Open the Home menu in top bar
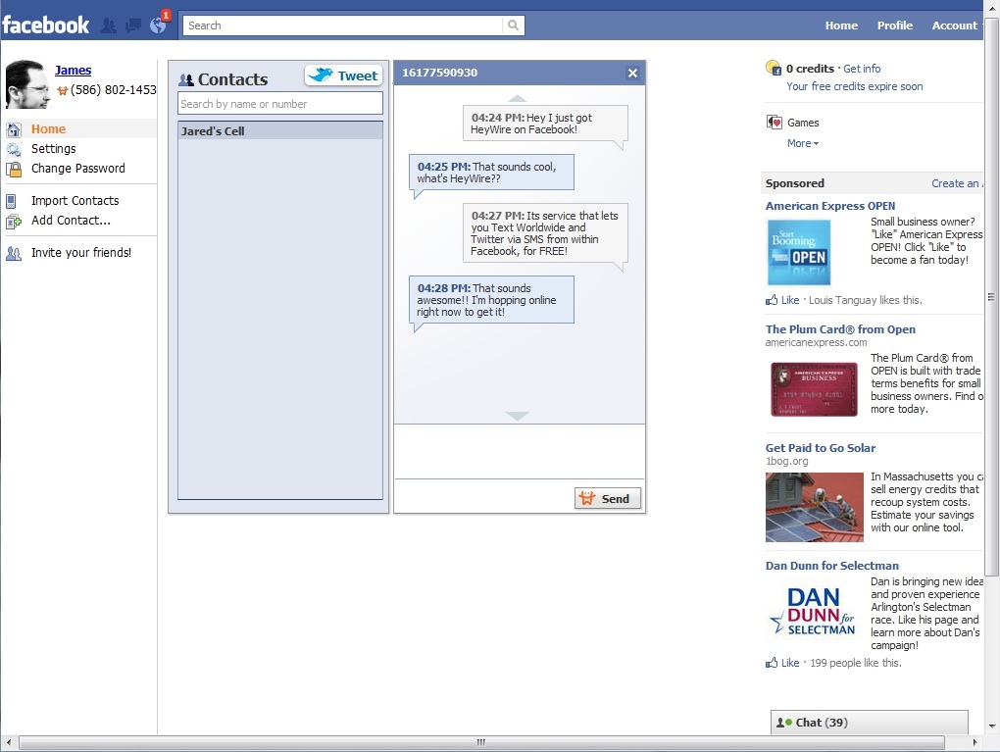This screenshot has width=1000, height=752. click(x=841, y=25)
